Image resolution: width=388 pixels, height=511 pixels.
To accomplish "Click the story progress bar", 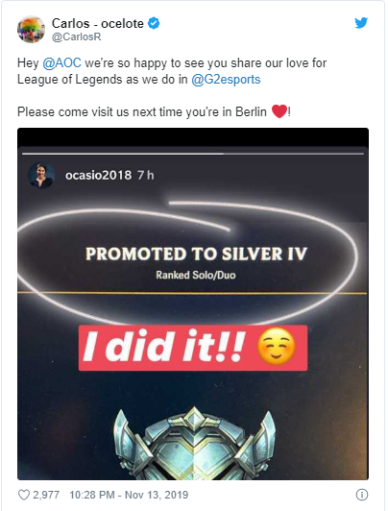I will pyautogui.click(x=193, y=153).
